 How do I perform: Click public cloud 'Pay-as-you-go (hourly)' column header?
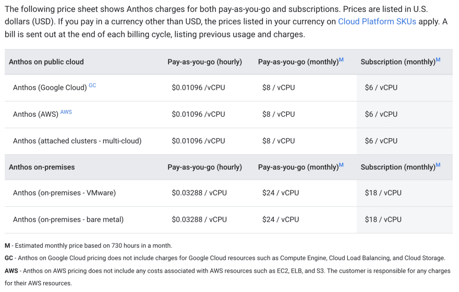[x=204, y=62]
